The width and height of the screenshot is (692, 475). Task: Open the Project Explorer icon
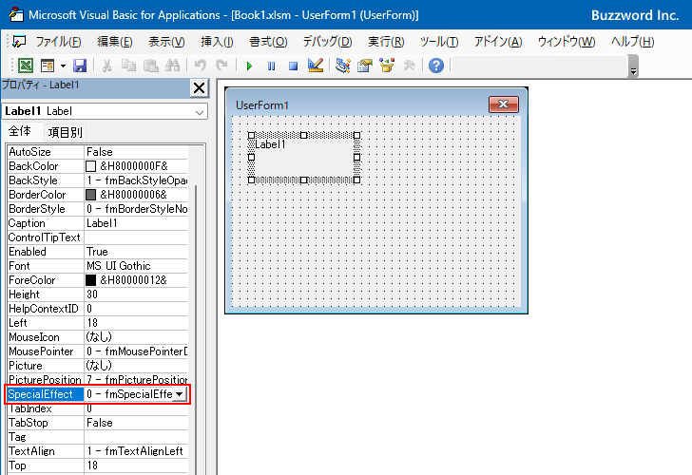(x=343, y=66)
